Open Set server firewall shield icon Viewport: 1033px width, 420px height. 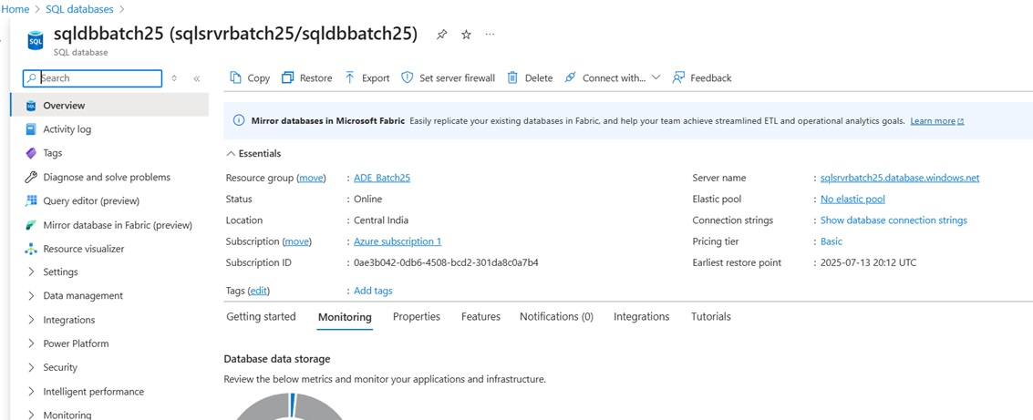(408, 78)
